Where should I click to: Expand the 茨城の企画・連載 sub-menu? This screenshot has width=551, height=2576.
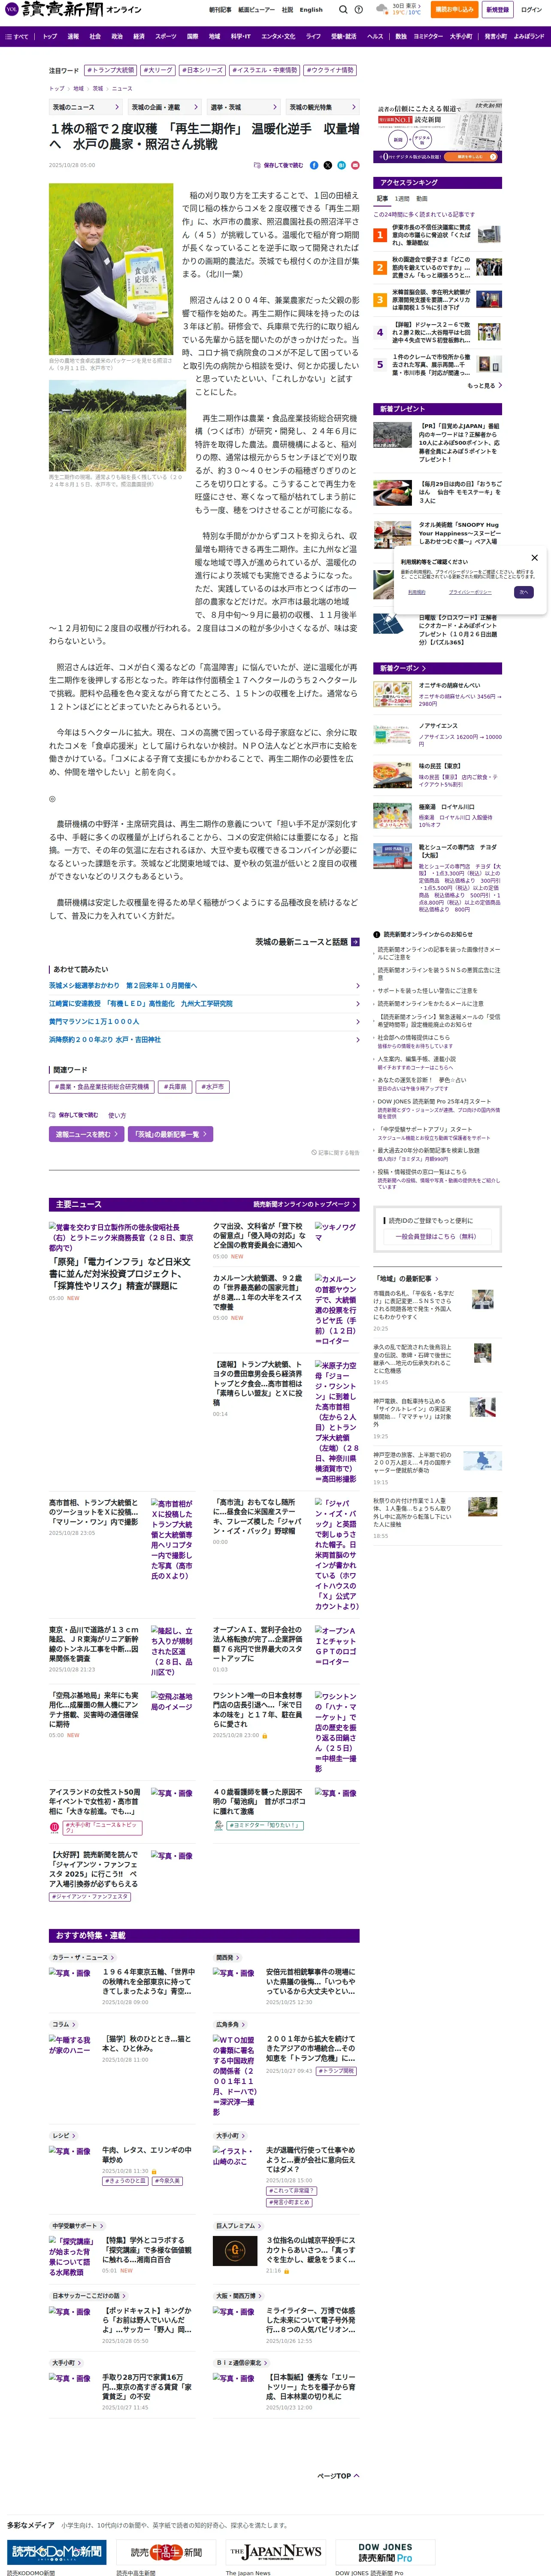(x=166, y=107)
